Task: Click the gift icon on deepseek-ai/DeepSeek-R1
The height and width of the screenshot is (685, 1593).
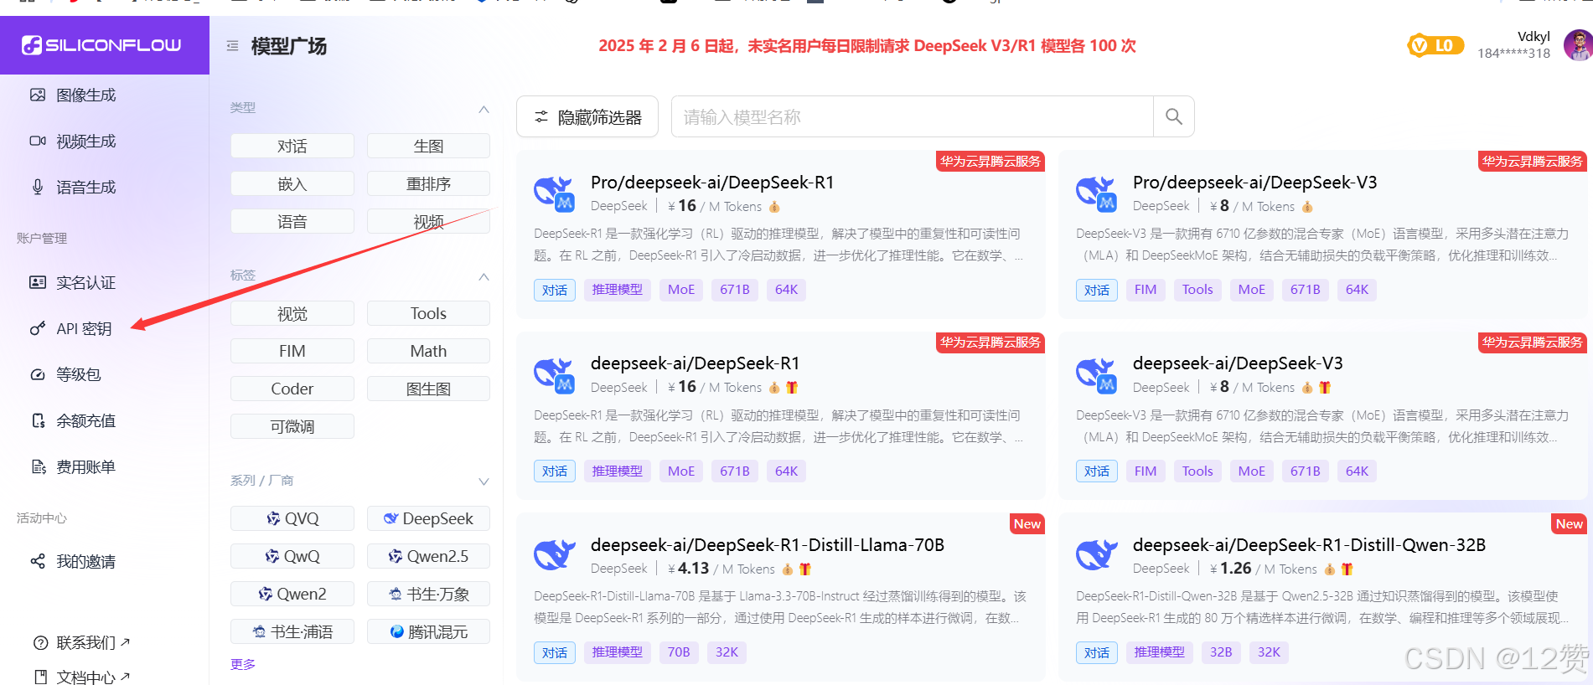Action: click(x=792, y=388)
